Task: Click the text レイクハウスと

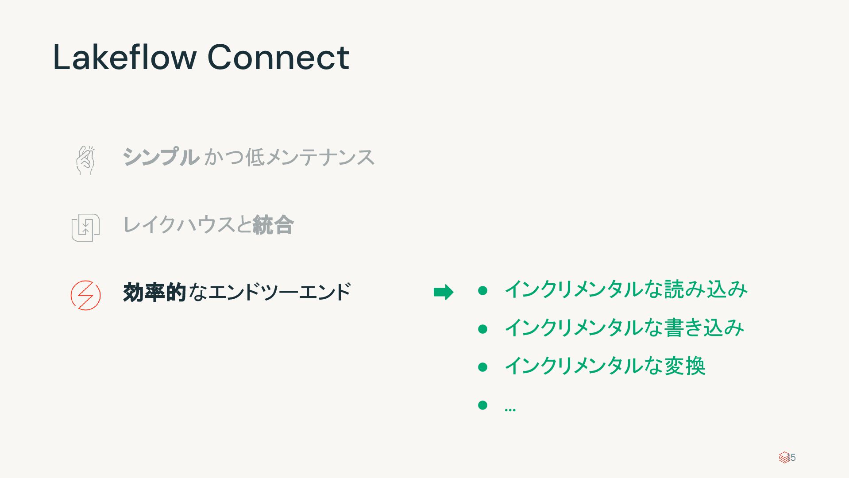Action: click(x=187, y=225)
